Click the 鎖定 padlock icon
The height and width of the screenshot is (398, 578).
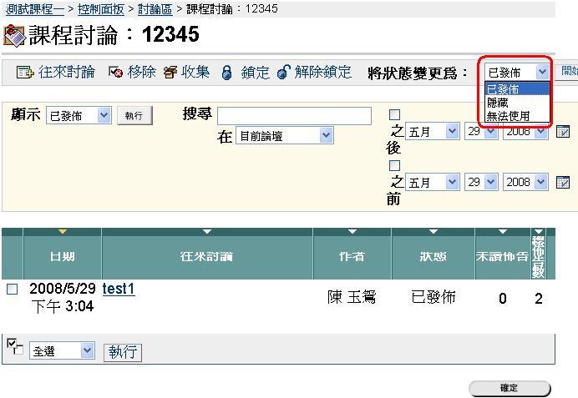pos(226,73)
